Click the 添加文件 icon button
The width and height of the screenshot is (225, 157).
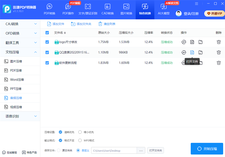tap(49, 24)
